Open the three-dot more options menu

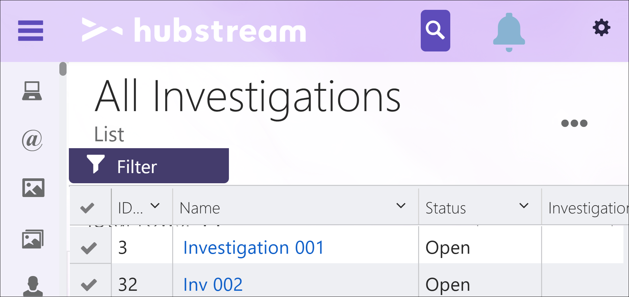pos(574,123)
